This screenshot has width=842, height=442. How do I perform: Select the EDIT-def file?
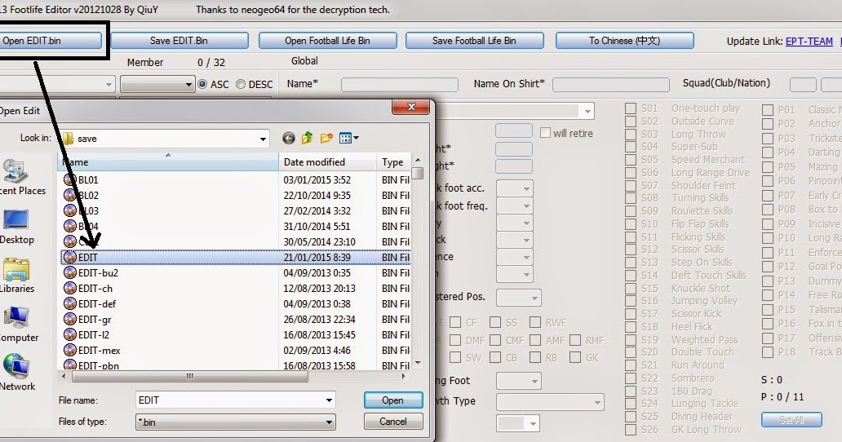click(90, 303)
